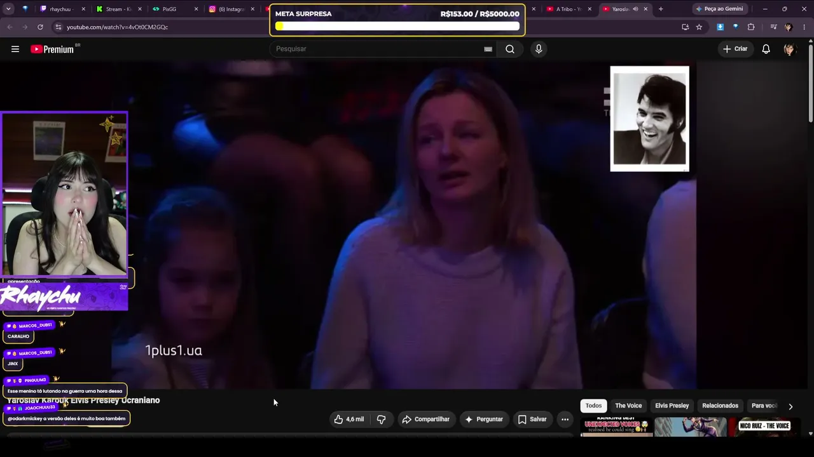Expand the tab search dropdown arrow

(9, 9)
